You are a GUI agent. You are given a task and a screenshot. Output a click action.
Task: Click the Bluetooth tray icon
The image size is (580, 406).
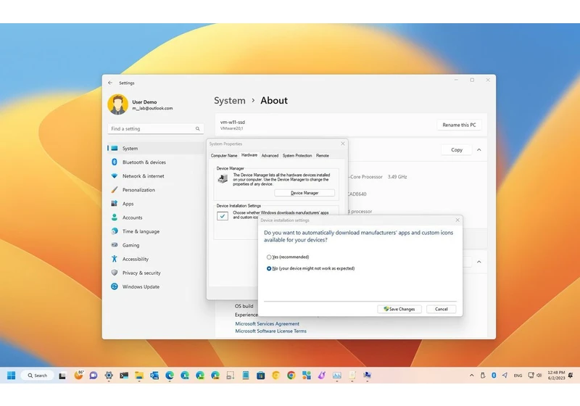(x=494, y=376)
